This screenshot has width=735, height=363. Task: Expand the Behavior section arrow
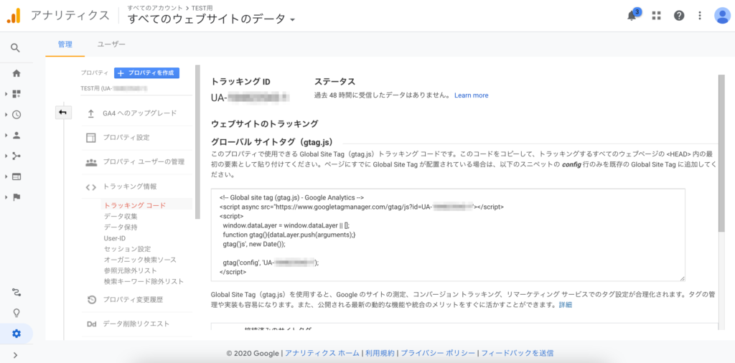6,176
